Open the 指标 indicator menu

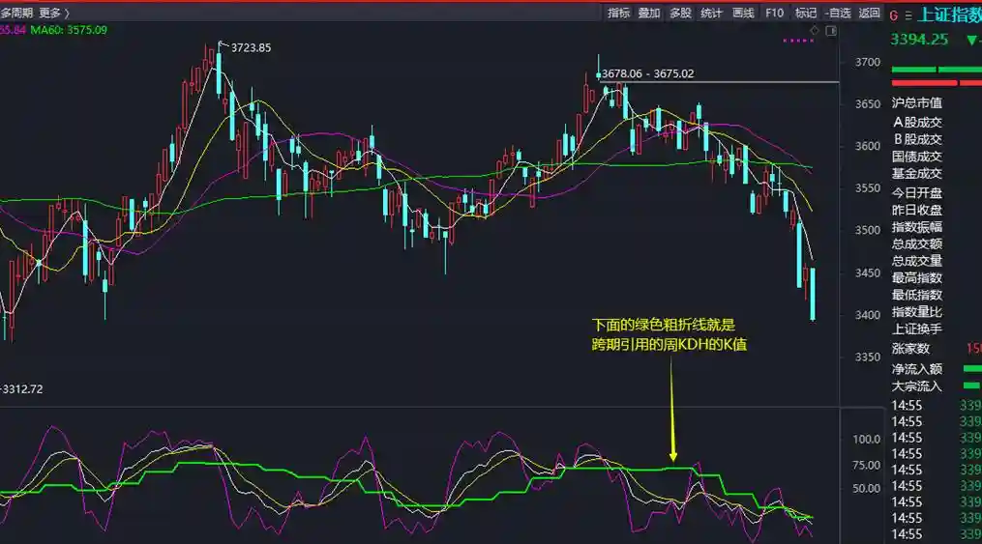coord(619,13)
